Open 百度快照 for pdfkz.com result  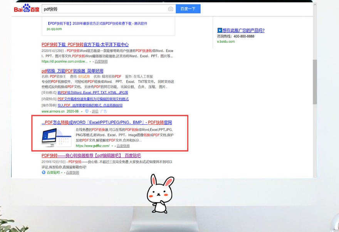pyautogui.click(x=123, y=146)
